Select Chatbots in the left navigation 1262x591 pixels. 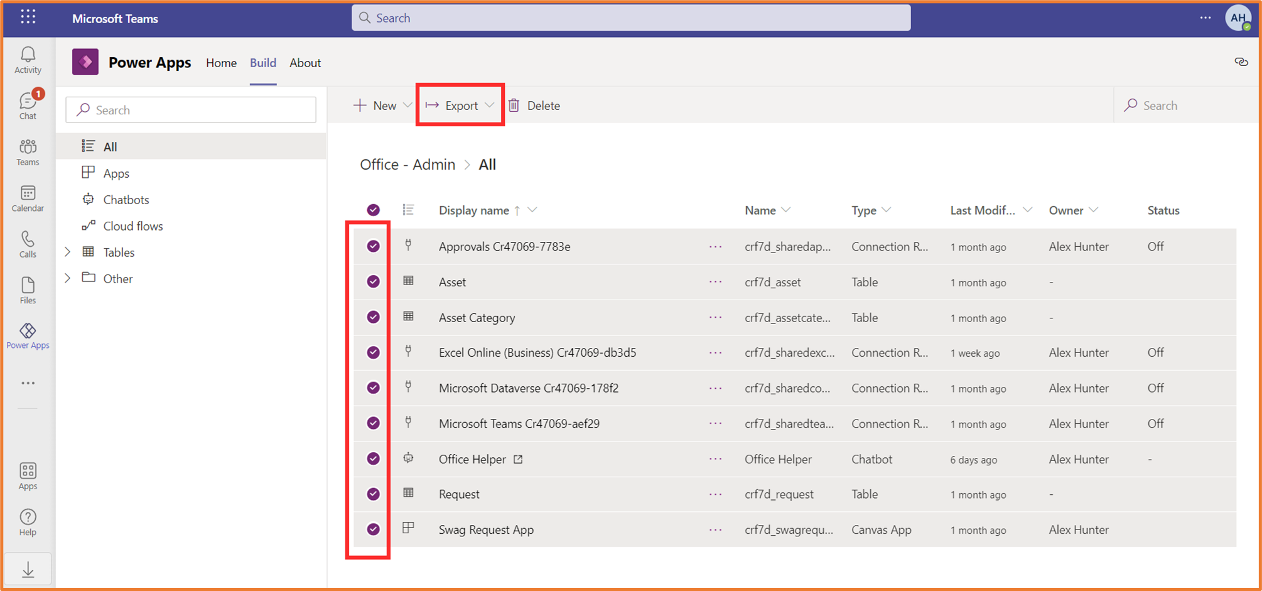point(191,199)
